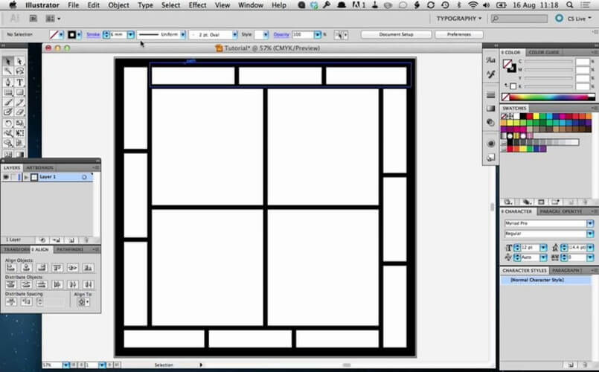Select the Pencil tool

pyautogui.click(x=19, y=102)
